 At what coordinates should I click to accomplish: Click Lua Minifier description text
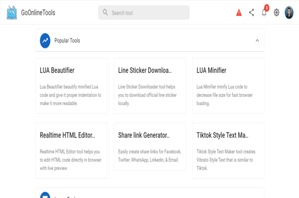point(224,95)
